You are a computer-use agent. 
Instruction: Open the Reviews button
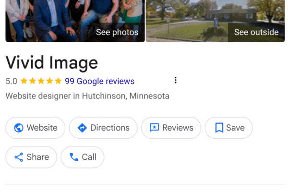coord(171,128)
